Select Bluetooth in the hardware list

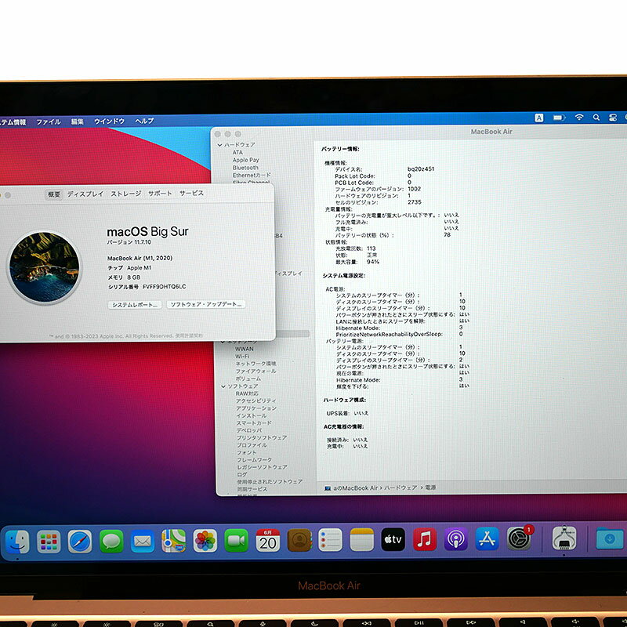tap(245, 168)
